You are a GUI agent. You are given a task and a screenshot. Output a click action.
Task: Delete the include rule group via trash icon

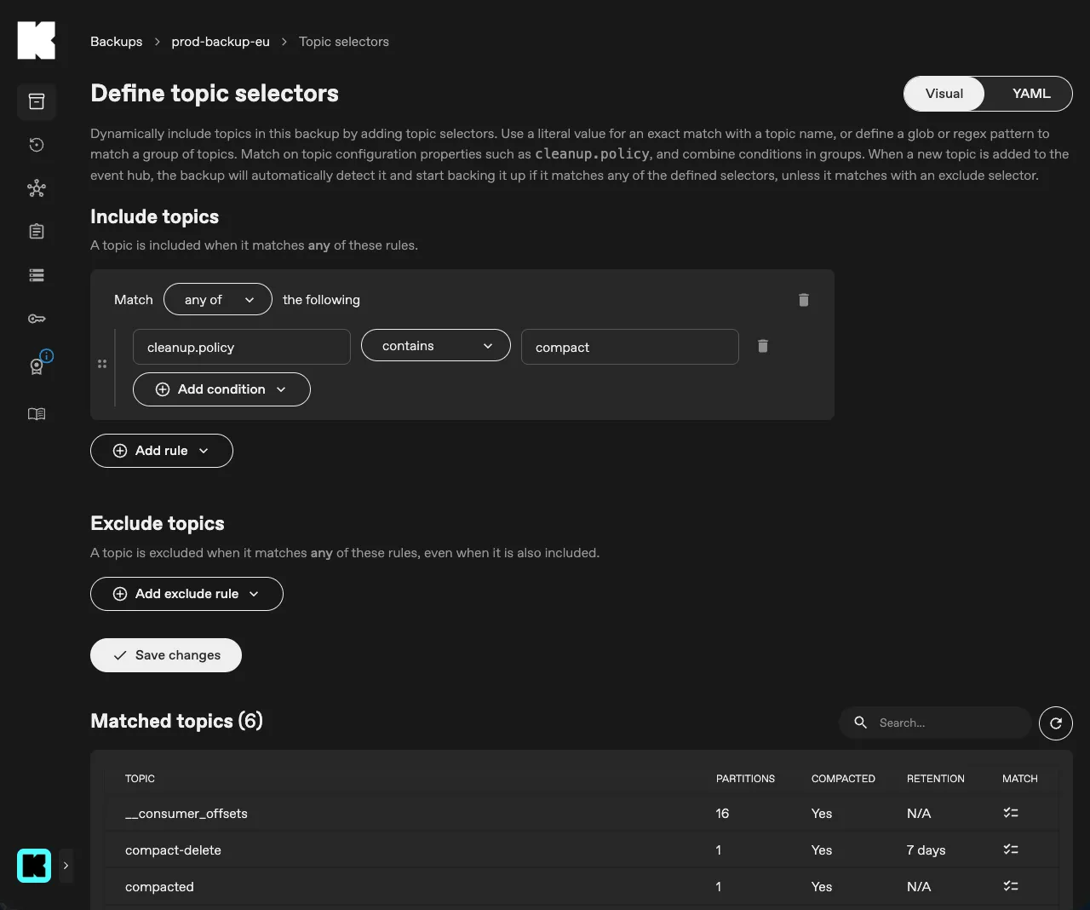click(804, 300)
